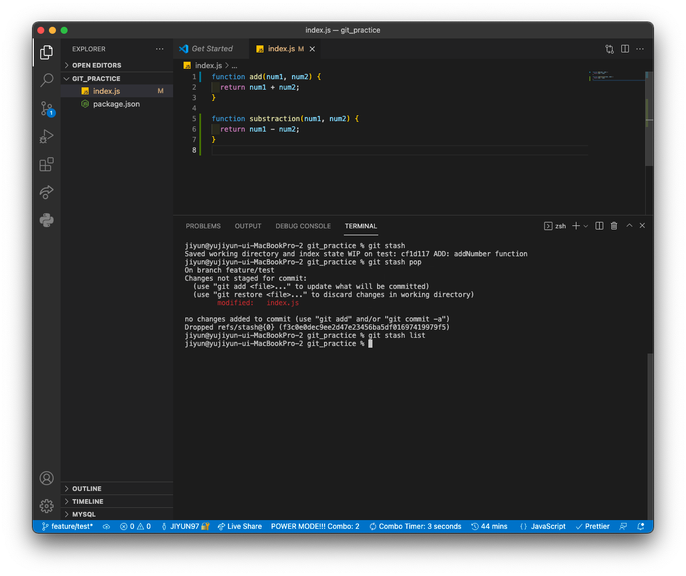The image size is (686, 576).
Task: Select the zsh terminal indicator
Action: tap(555, 226)
